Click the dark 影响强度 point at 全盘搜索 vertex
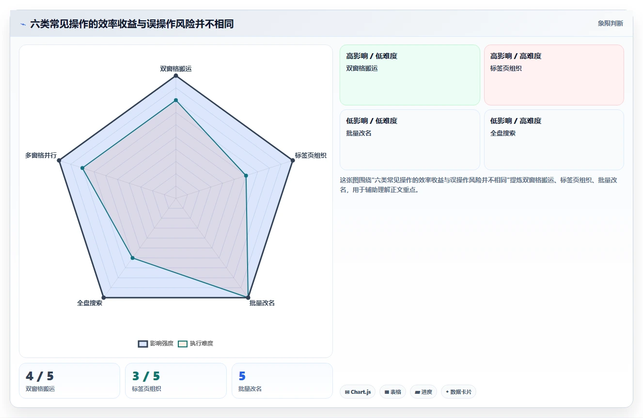 [104, 298]
